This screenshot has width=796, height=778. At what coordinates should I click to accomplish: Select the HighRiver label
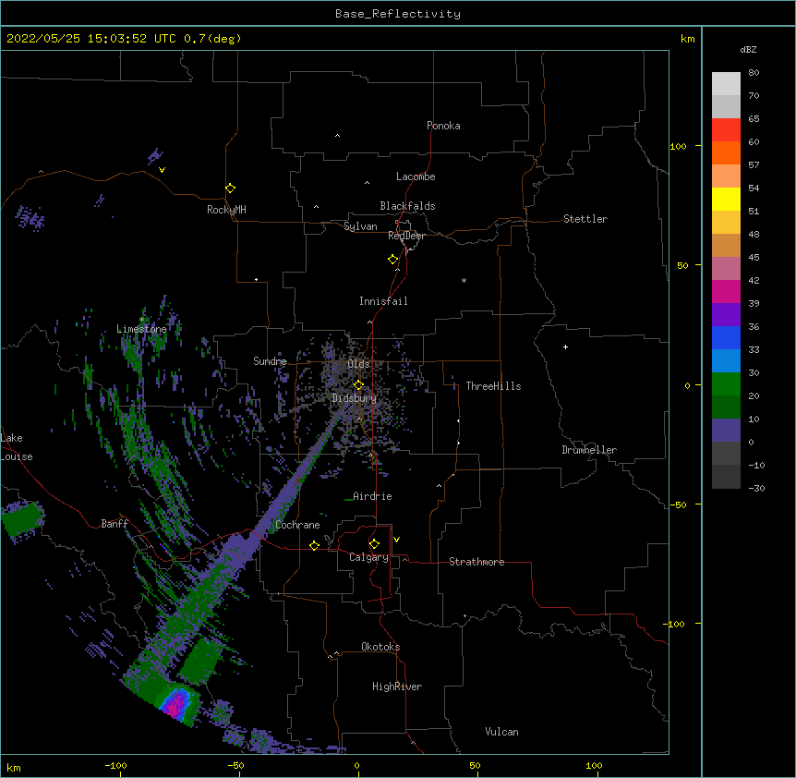[397, 687]
